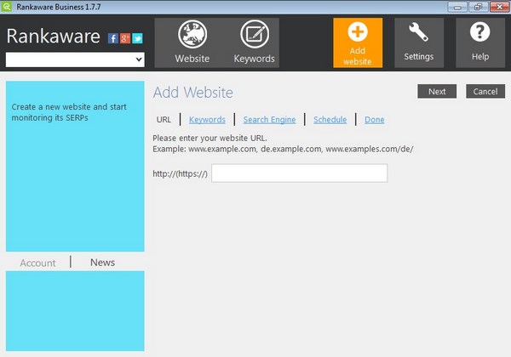511x357 pixels.
Task: Switch to the News tab
Action: point(103,263)
